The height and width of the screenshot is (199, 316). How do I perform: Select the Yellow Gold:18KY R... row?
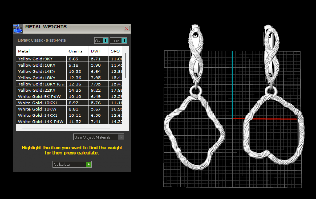point(70,84)
